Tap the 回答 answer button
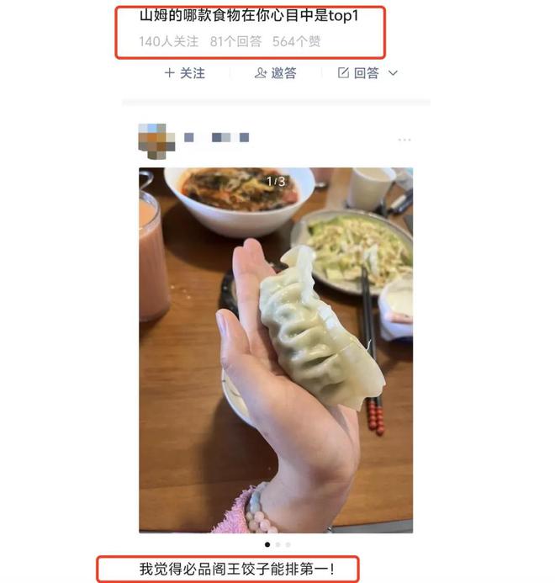 (x=358, y=73)
